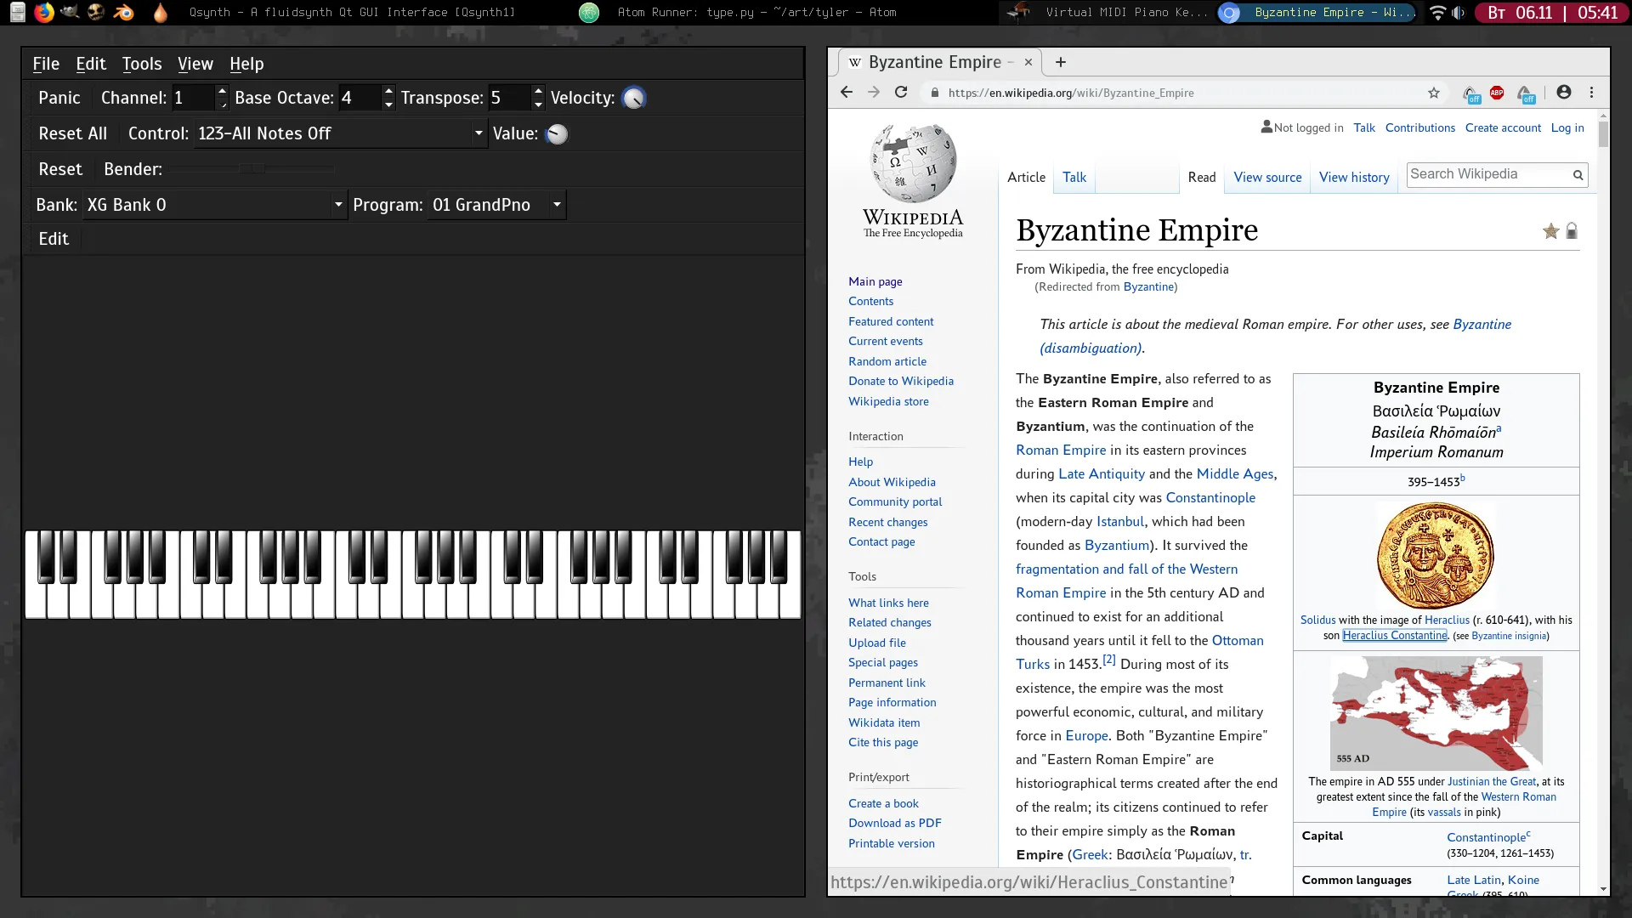Open the Chrome three-dot menu
Image resolution: width=1632 pixels, height=918 pixels.
[1591, 93]
